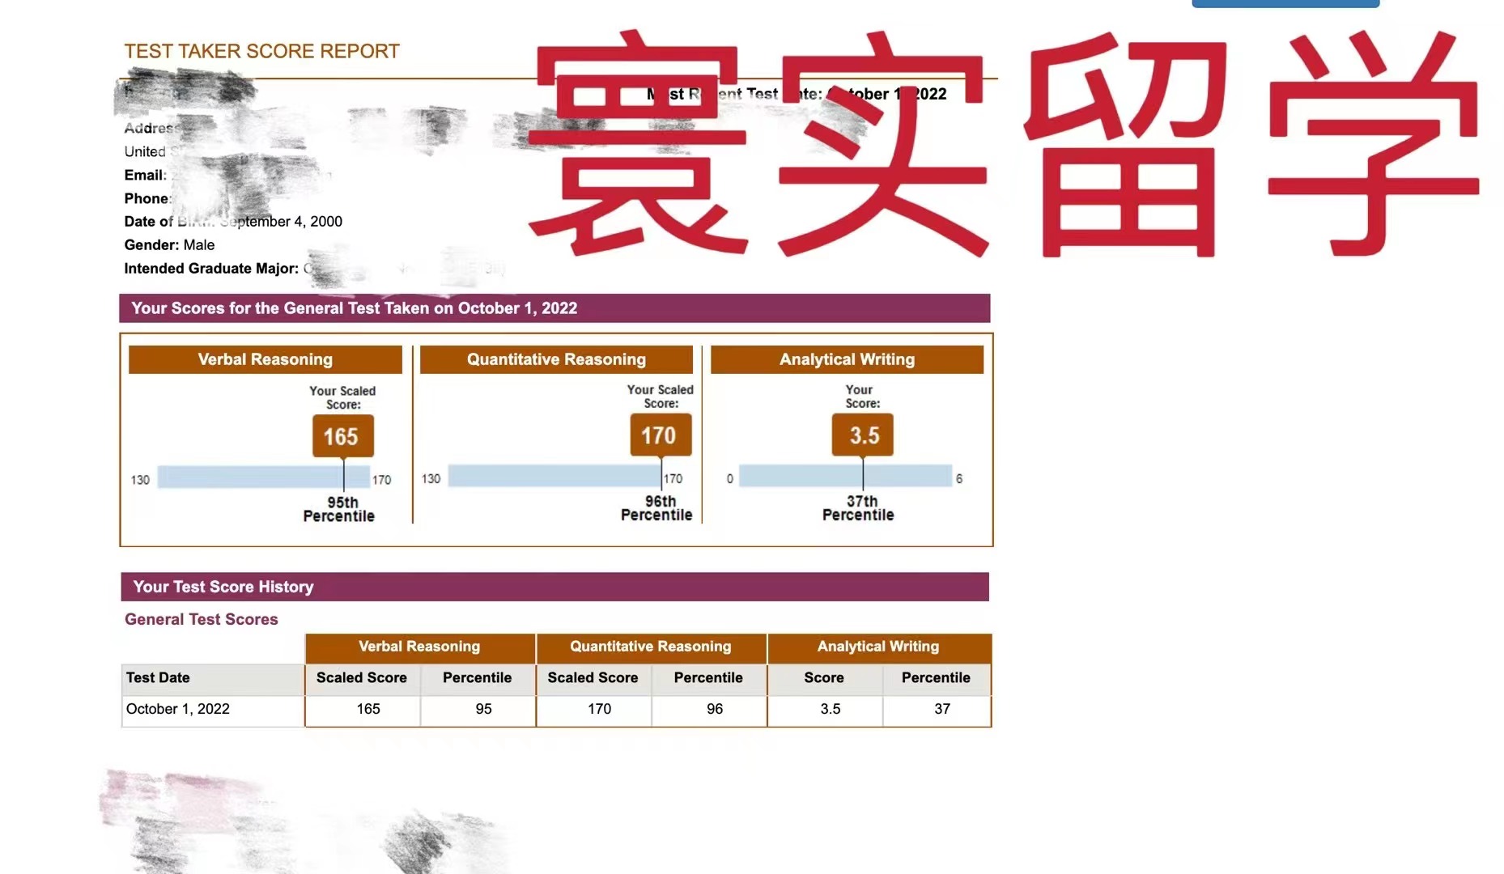Click the "95th Percentile" label

pos(339,509)
